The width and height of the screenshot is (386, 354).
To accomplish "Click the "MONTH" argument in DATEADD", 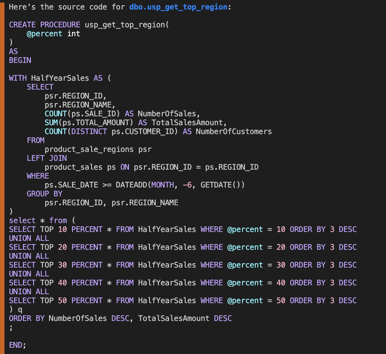I will (163, 185).
